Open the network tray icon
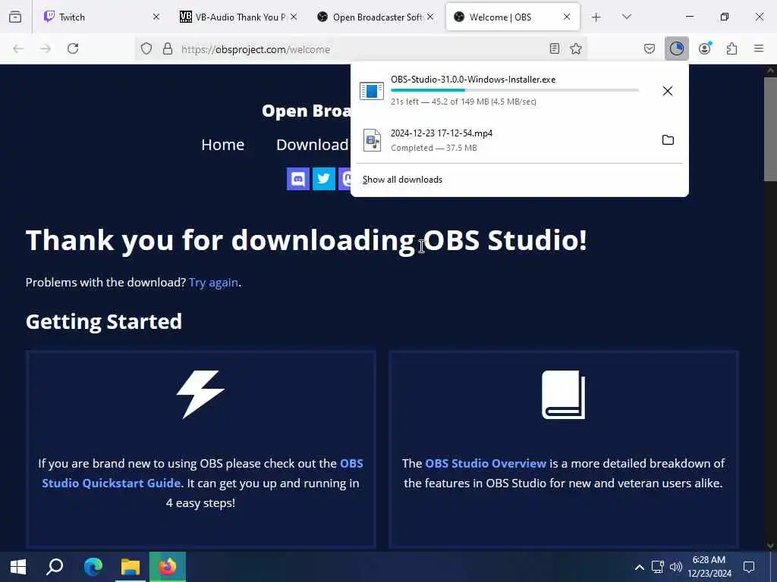This screenshot has height=582, width=777. [658, 567]
